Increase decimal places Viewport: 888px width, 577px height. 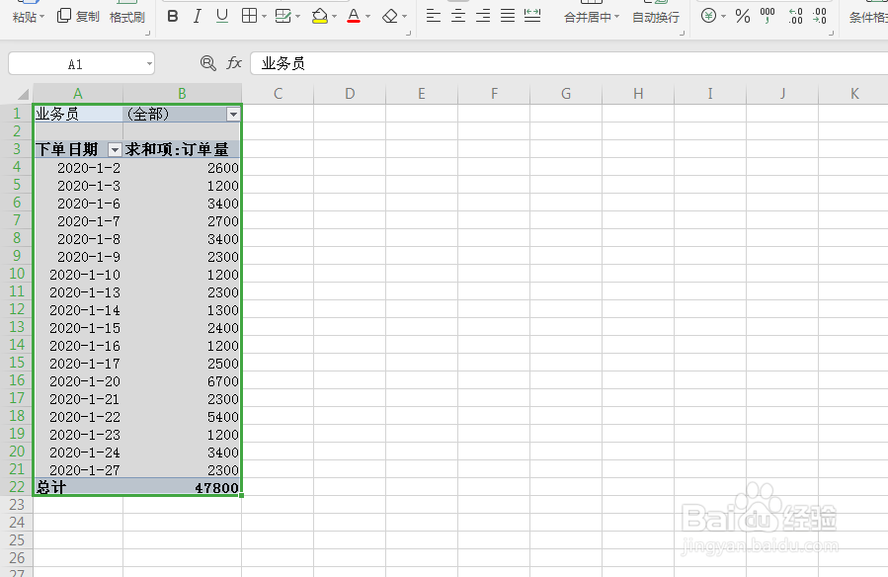tap(796, 16)
